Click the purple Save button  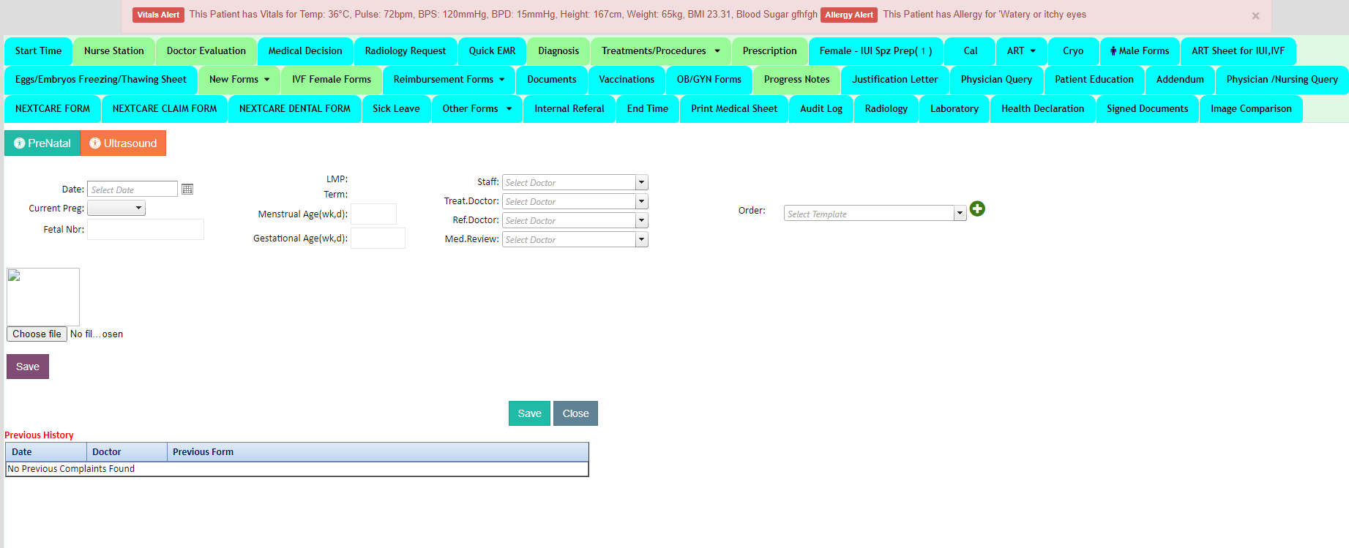28,367
